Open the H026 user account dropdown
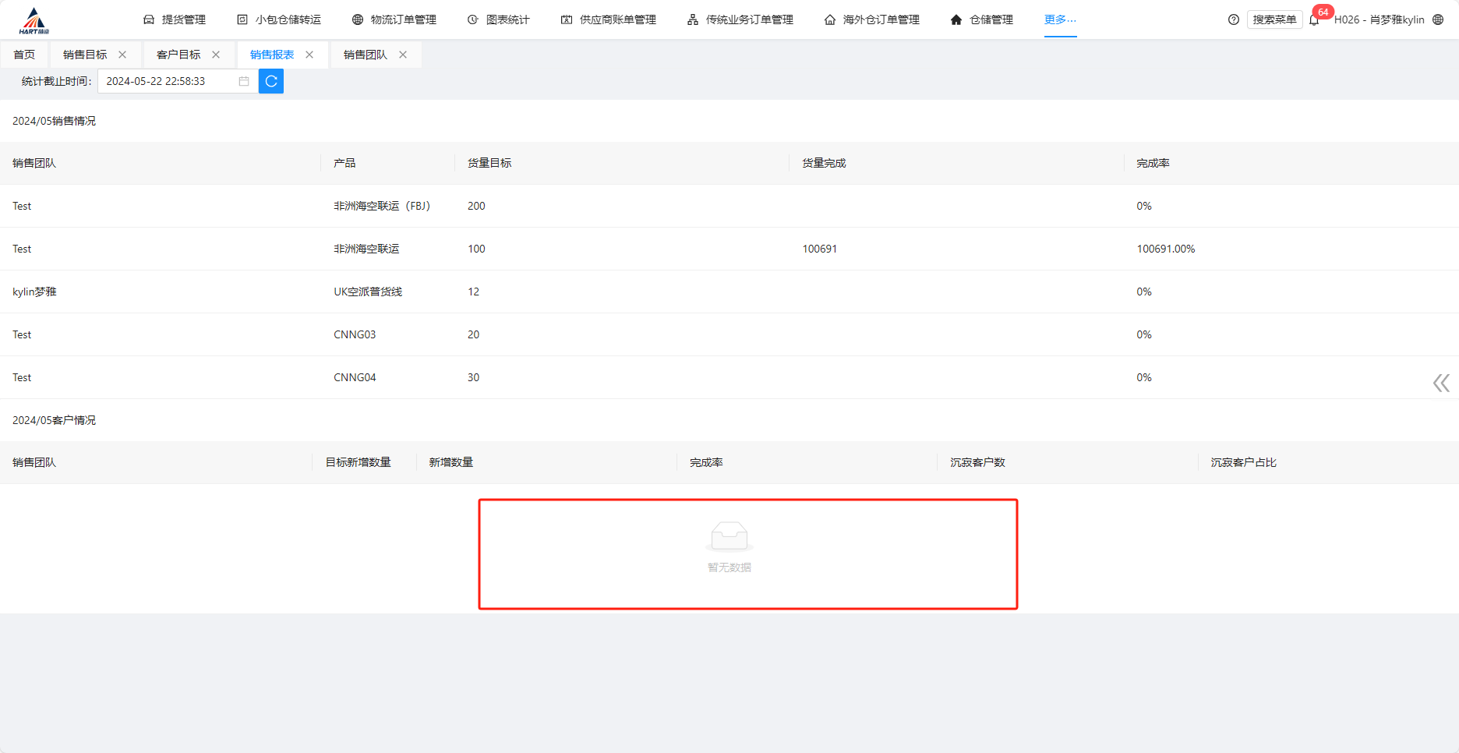 click(1379, 19)
